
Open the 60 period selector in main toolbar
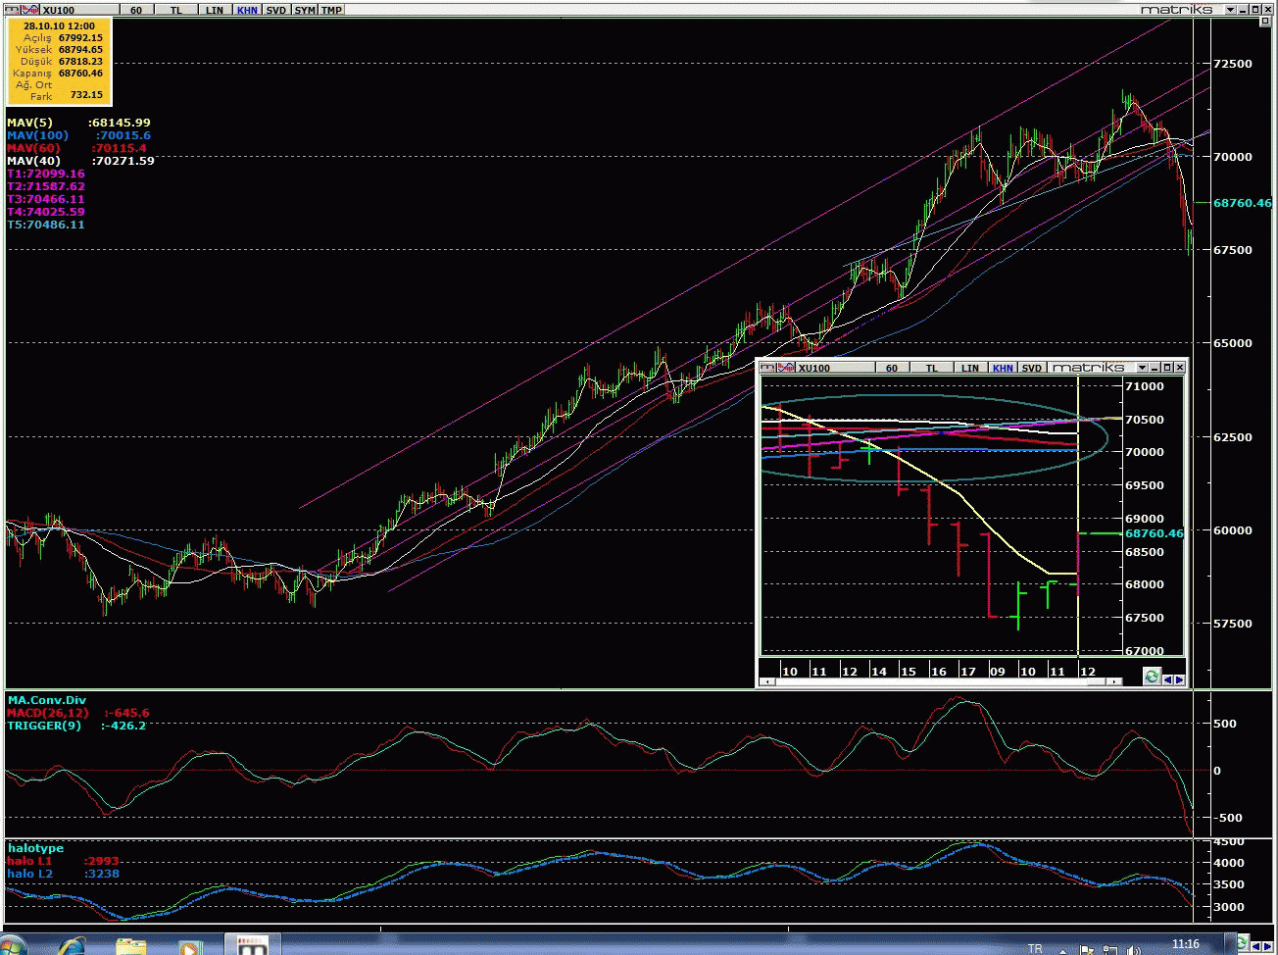[135, 10]
